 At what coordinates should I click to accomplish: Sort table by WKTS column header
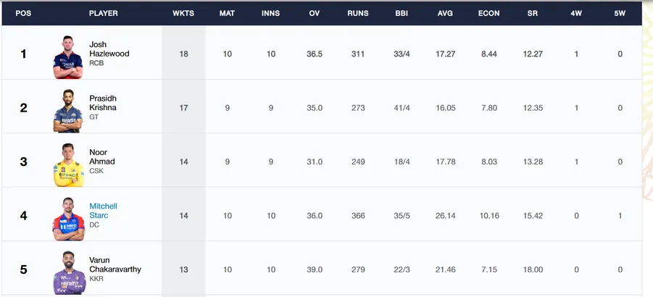click(183, 13)
